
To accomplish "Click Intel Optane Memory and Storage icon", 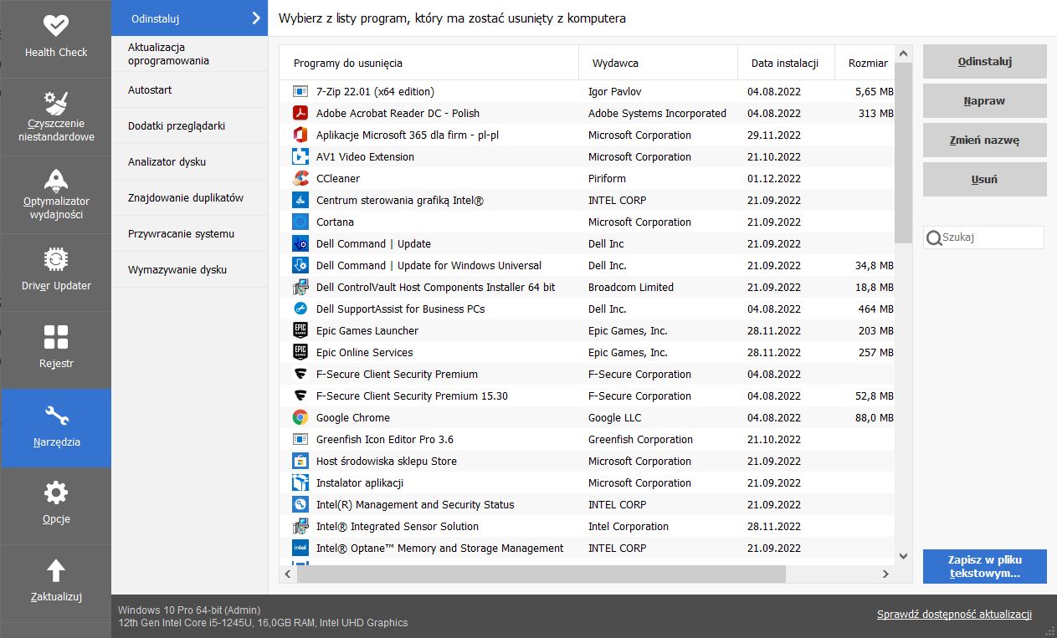I will [x=300, y=548].
